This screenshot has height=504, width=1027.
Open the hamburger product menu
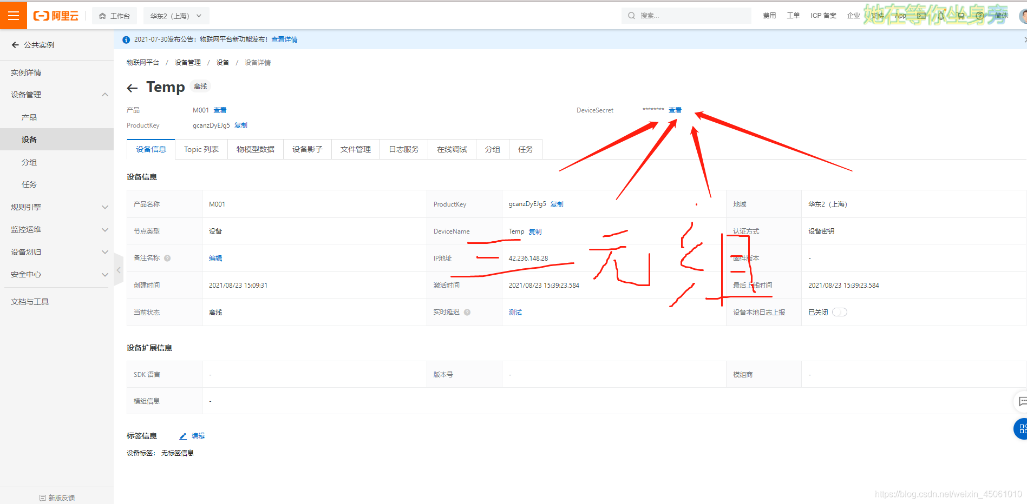coord(13,15)
